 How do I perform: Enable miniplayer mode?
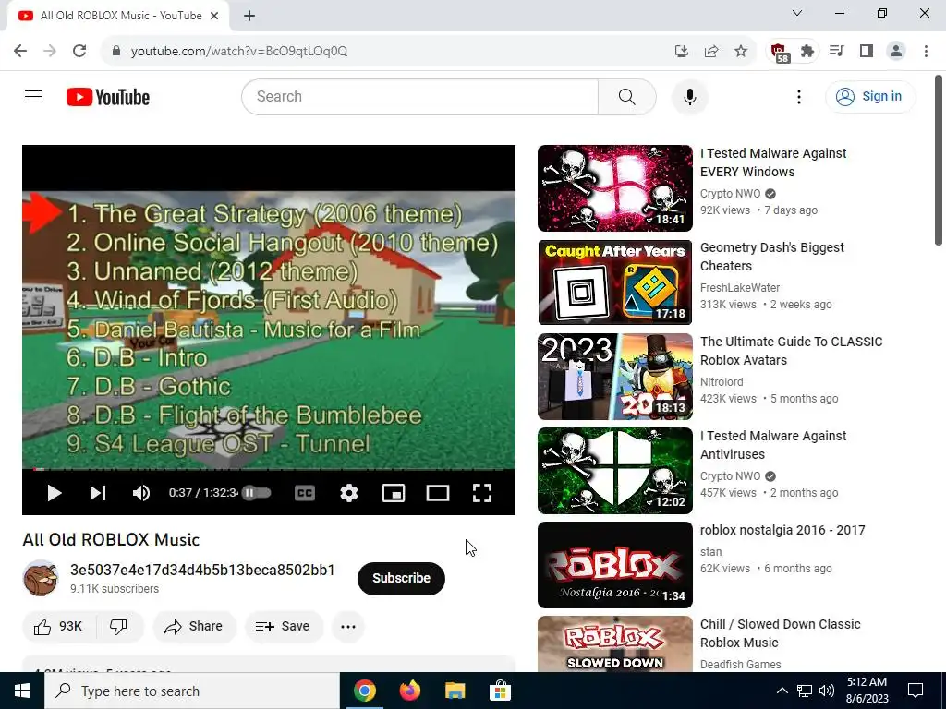394,493
